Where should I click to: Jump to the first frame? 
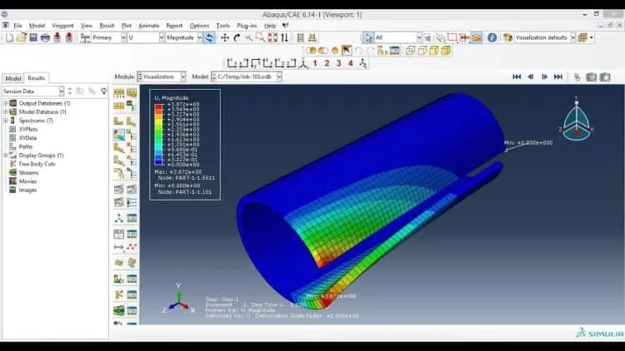pos(517,77)
